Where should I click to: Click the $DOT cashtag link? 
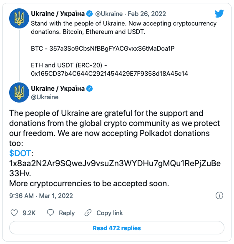20,153
